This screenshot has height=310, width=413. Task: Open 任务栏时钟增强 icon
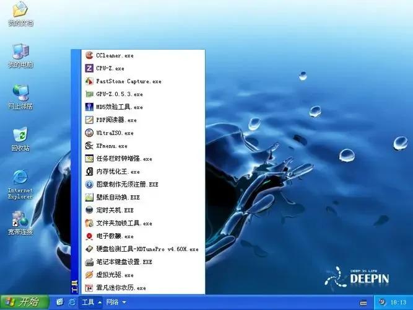click(89, 159)
